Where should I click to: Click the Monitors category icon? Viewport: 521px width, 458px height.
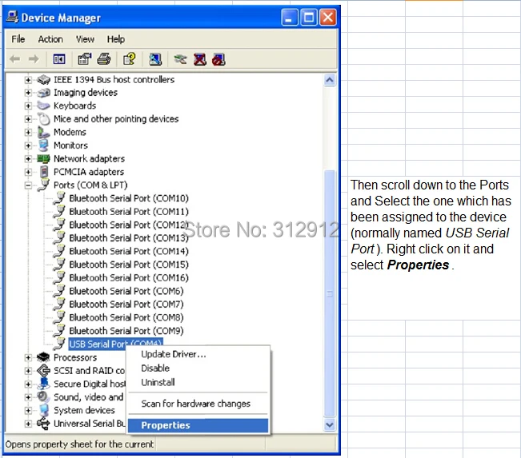[43, 145]
